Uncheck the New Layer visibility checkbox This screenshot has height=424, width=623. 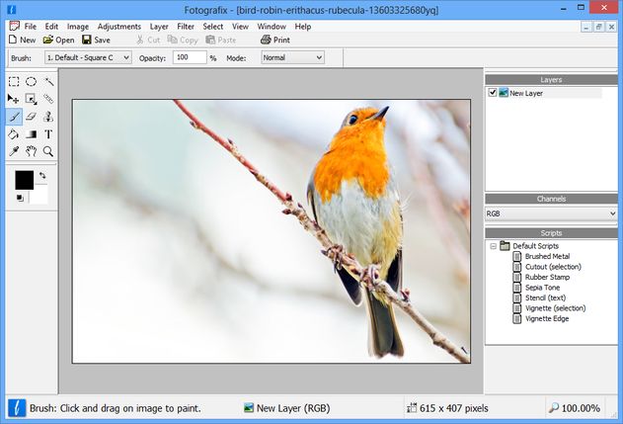(x=493, y=93)
